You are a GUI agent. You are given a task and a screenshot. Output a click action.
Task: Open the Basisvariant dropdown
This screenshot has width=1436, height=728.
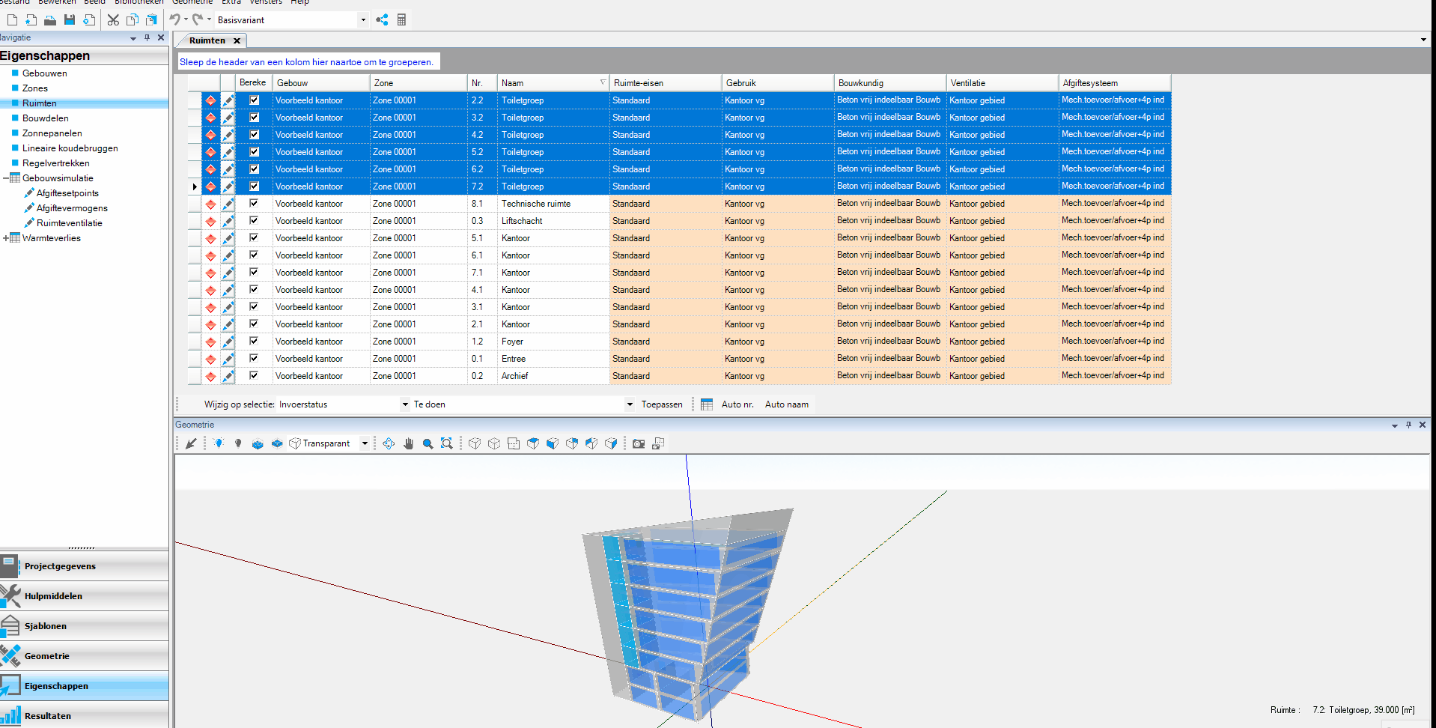pyautogui.click(x=363, y=20)
